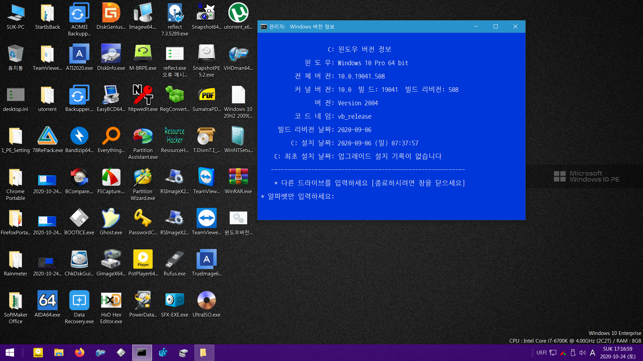Open the FSCapture icon
This screenshot has height=361, width=643.
pyautogui.click(x=111, y=181)
